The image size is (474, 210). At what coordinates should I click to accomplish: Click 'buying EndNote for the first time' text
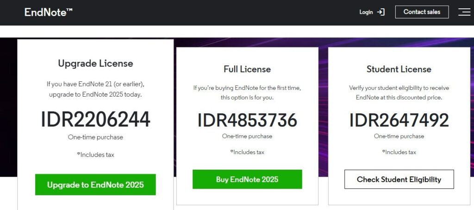[x=247, y=93]
